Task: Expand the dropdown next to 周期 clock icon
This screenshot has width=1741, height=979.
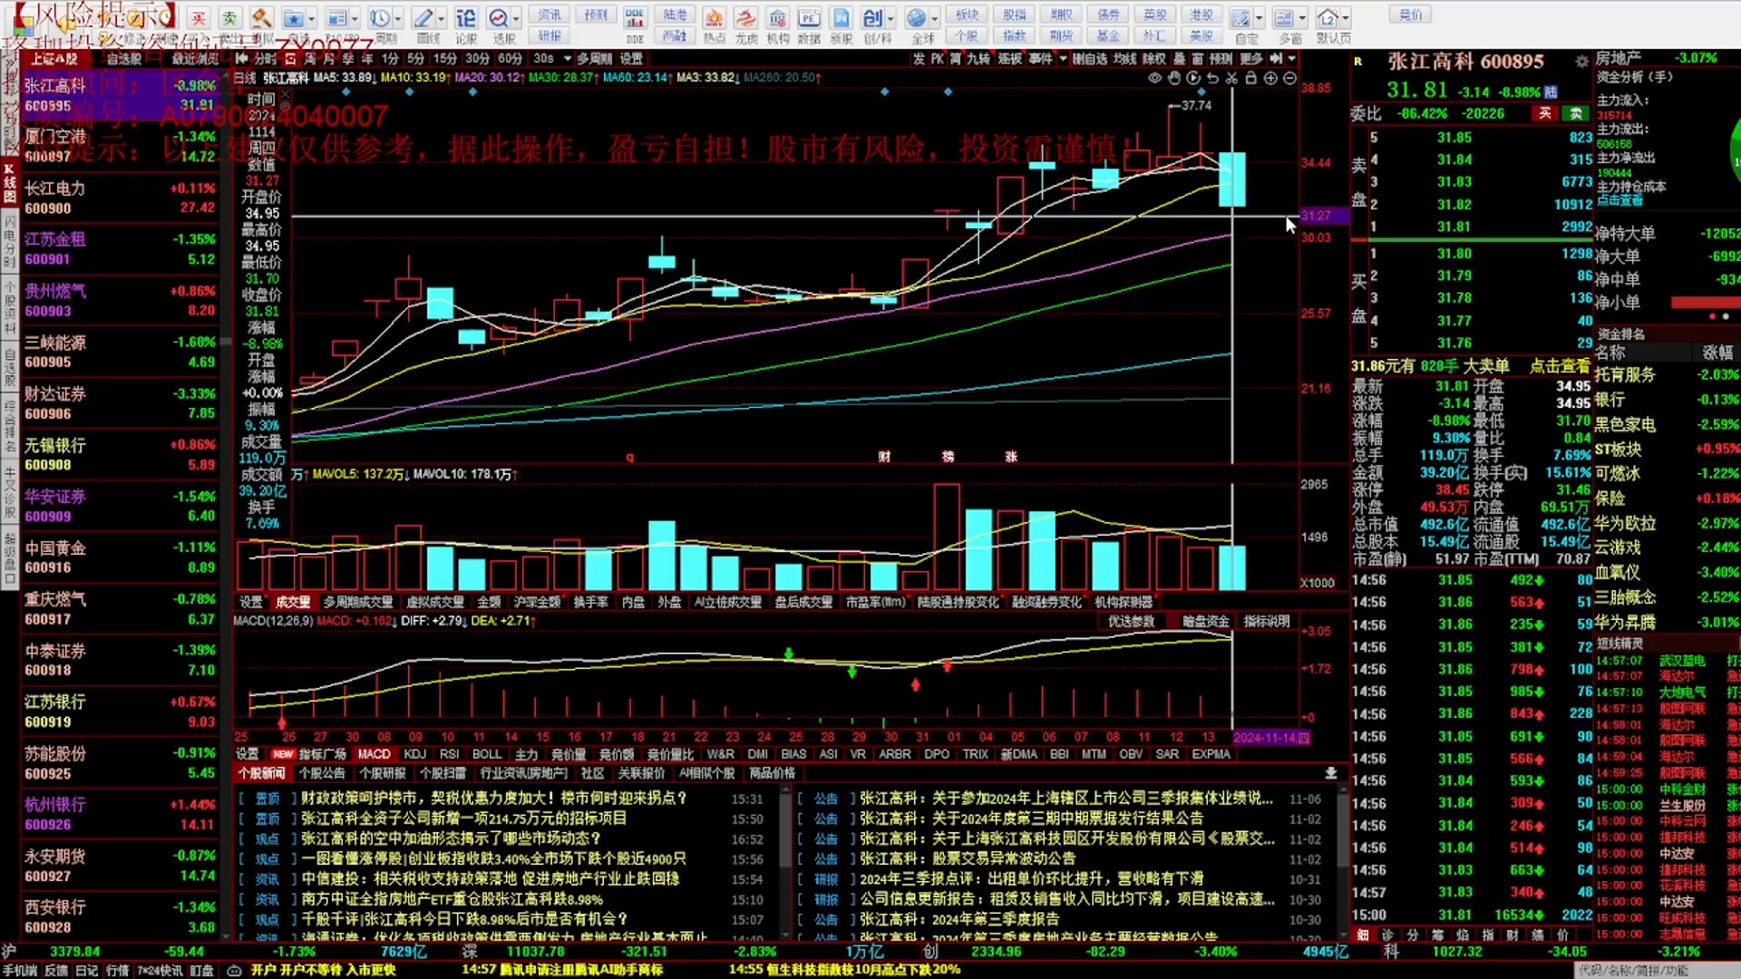Action: (x=398, y=18)
